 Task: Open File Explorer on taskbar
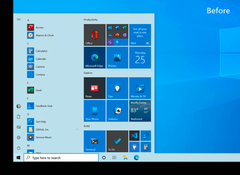(x=125, y=158)
